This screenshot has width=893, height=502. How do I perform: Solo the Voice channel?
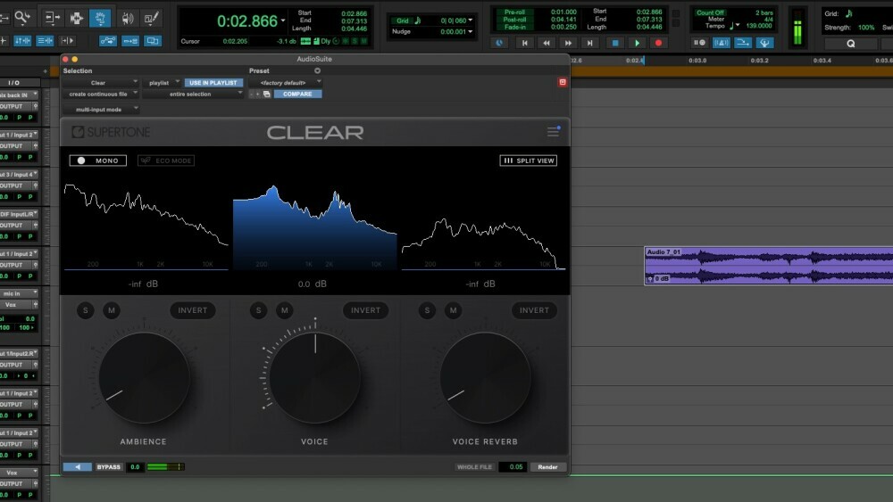pyautogui.click(x=259, y=310)
